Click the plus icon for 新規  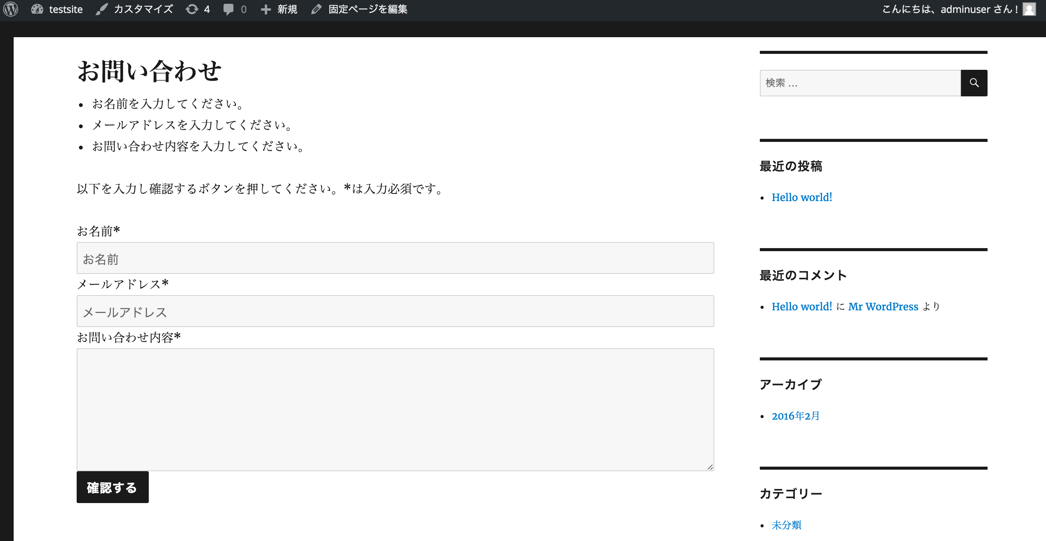click(266, 9)
